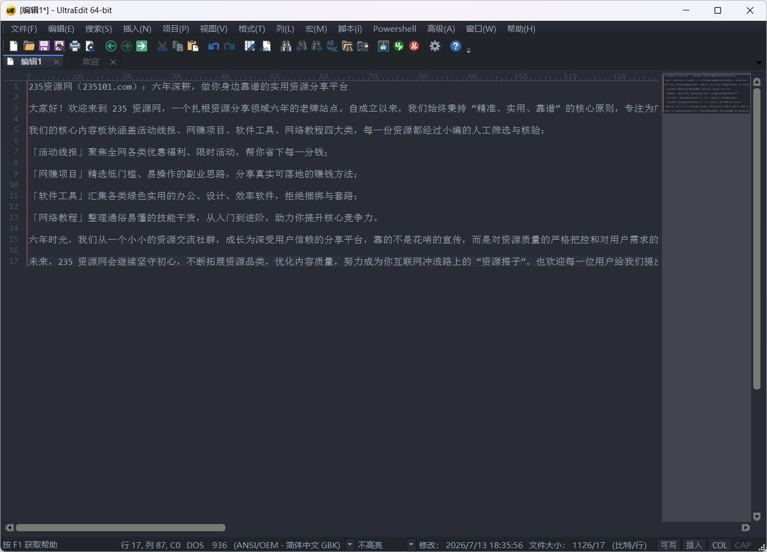Expand the toolbar overflow arrow

[x=468, y=50]
